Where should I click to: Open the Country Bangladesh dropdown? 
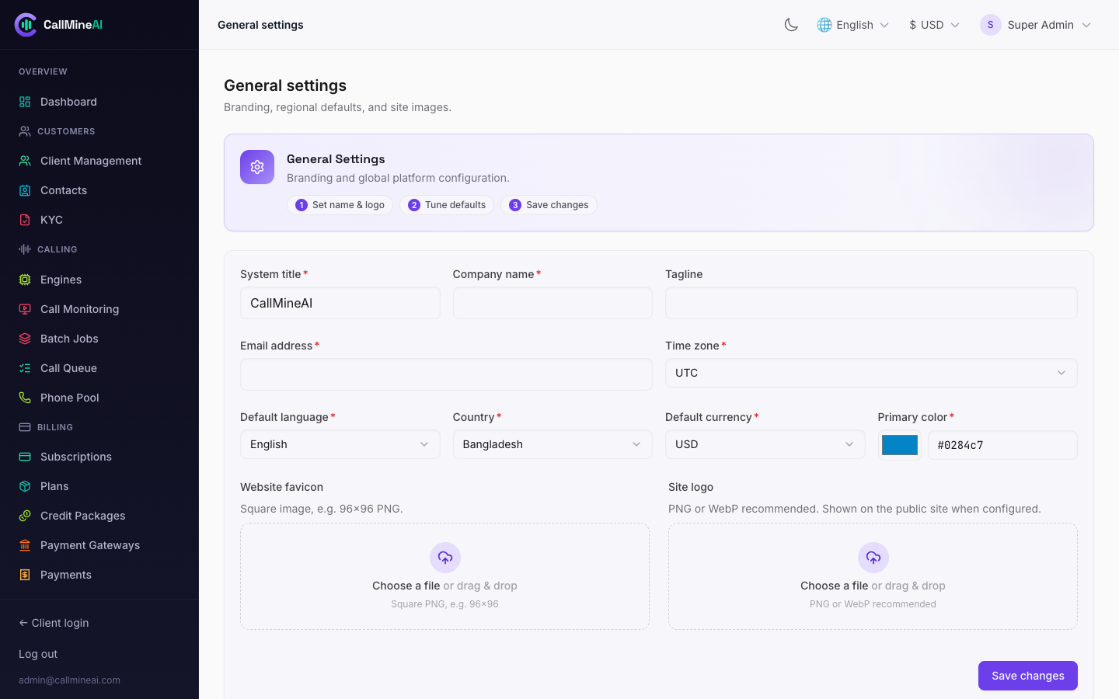553,444
